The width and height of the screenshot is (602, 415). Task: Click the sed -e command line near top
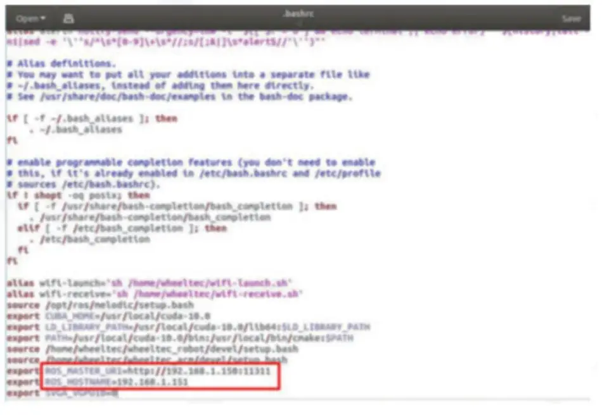(166, 42)
